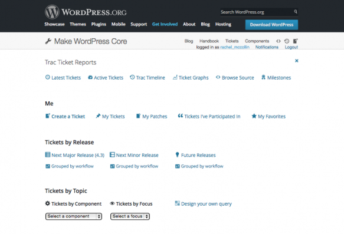Open the Tickets link in sub-navigation
344x234 pixels.
tap(232, 41)
